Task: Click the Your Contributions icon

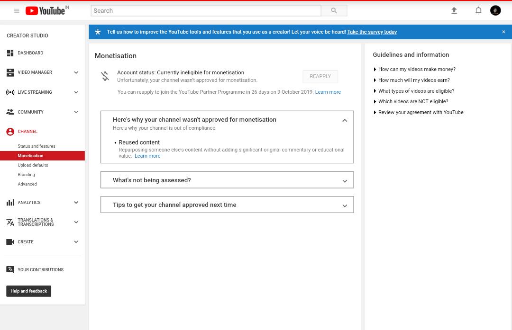Action: coord(10,270)
